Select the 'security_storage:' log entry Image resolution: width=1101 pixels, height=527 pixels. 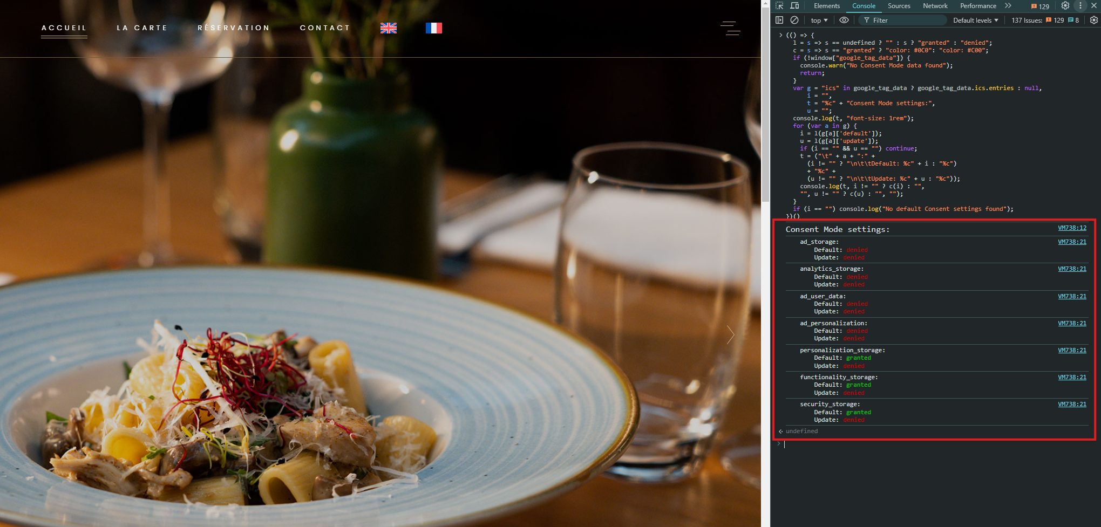point(830,405)
